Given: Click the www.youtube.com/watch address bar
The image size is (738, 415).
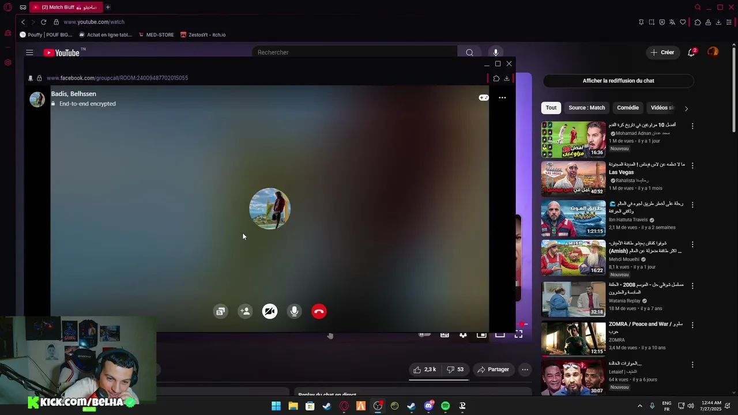Looking at the screenshot, I should [94, 22].
